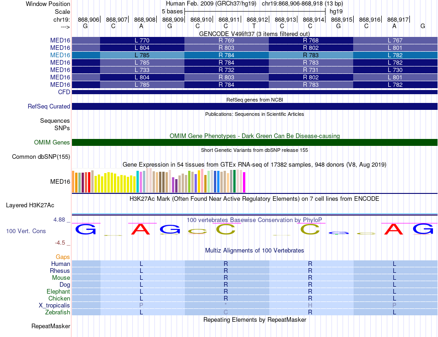The image size is (438, 337).
Task: Click the SNPs publications track label
Action: (x=62, y=128)
